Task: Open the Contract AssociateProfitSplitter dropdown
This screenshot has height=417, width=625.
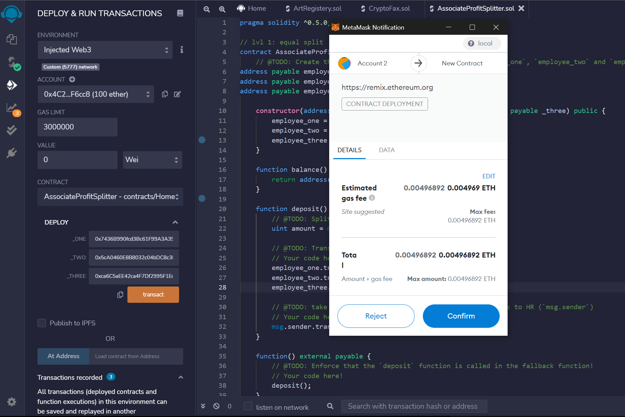Action: [110, 197]
